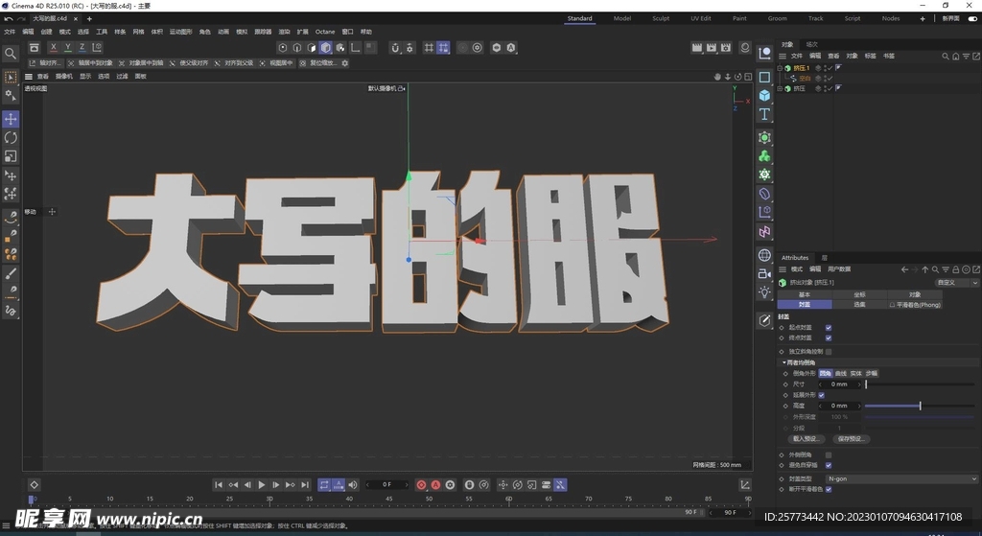Toggle 避免自穿插 checkbox

click(829, 465)
